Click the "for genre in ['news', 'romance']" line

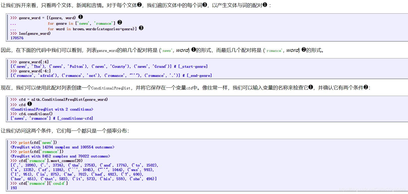(81, 23)
